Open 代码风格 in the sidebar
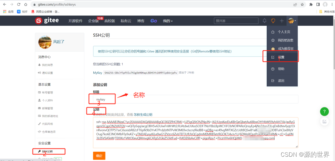Screen dimensions: 335x161 point(45,124)
